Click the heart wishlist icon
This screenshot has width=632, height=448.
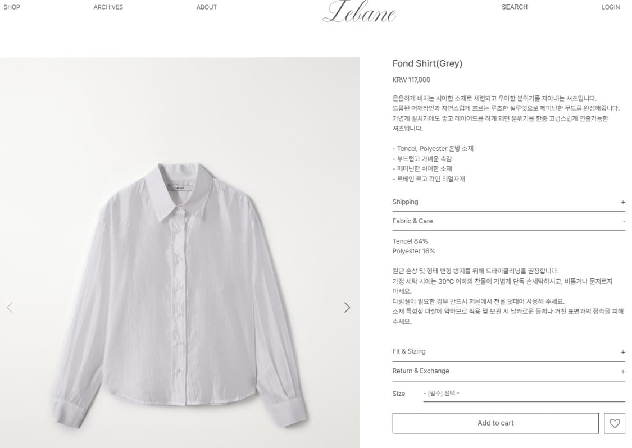coord(614,423)
